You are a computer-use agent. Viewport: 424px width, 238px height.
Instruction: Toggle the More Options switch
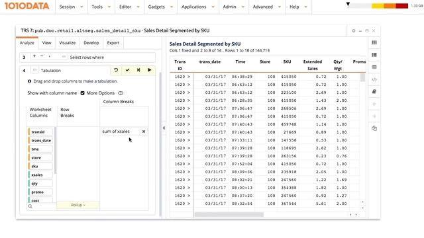tap(121, 93)
